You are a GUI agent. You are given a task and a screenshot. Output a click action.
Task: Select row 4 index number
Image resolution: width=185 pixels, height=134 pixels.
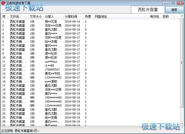tap(3, 33)
